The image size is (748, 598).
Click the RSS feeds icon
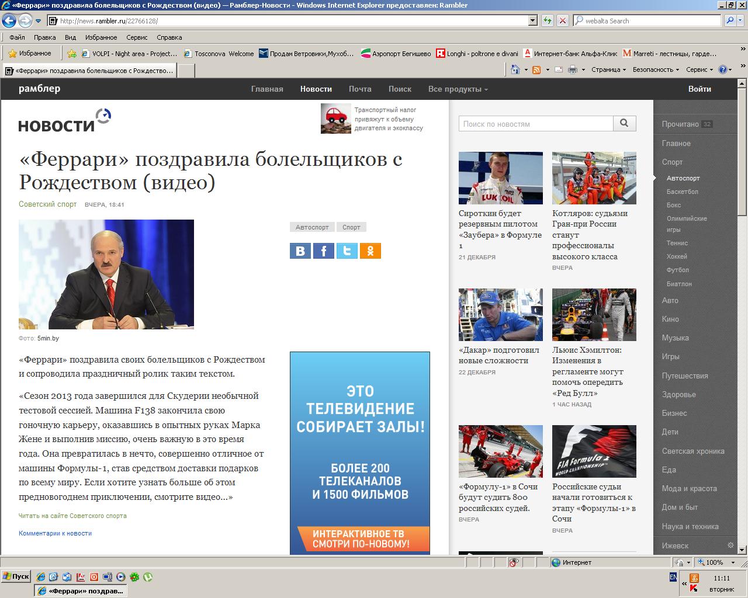536,69
